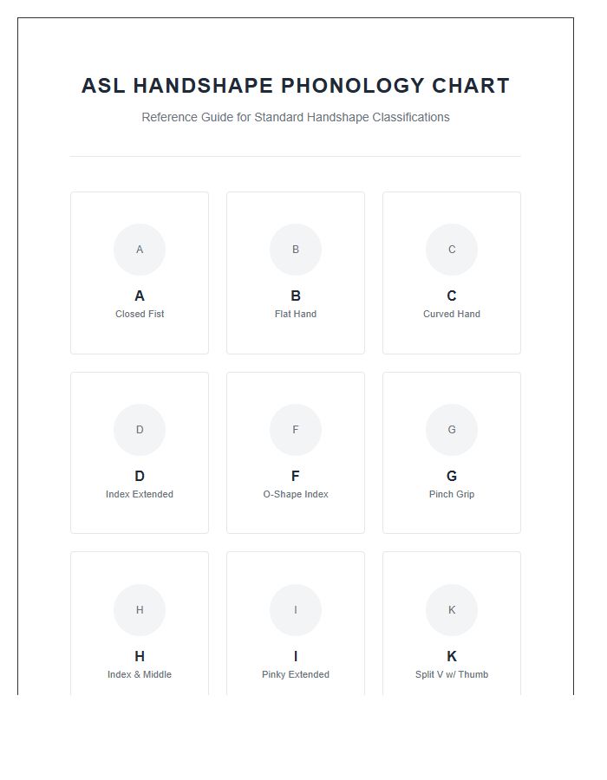Image resolution: width=607 pixels, height=780 pixels.
Task: Click the 'Split V w/ Thumb' label
Action: point(452,674)
